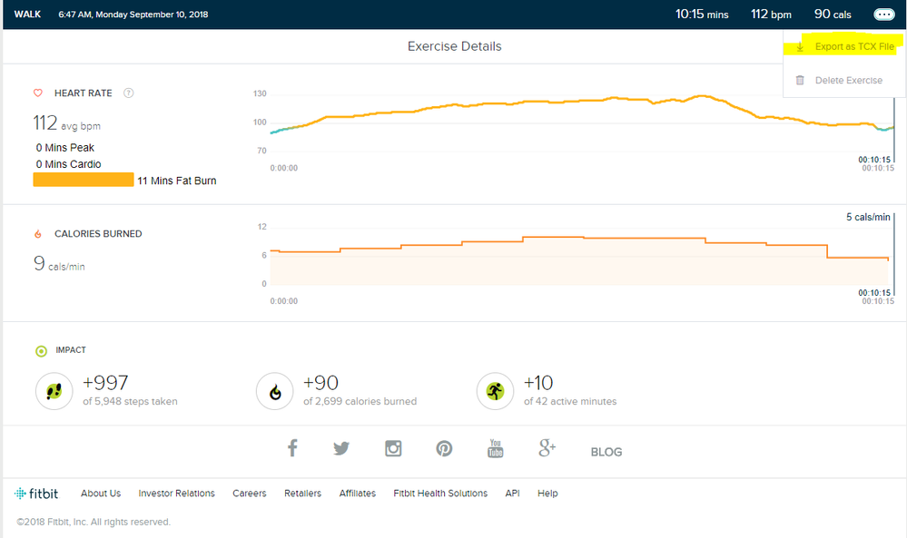Visit the BLOG link
907x538 pixels.
pos(606,452)
